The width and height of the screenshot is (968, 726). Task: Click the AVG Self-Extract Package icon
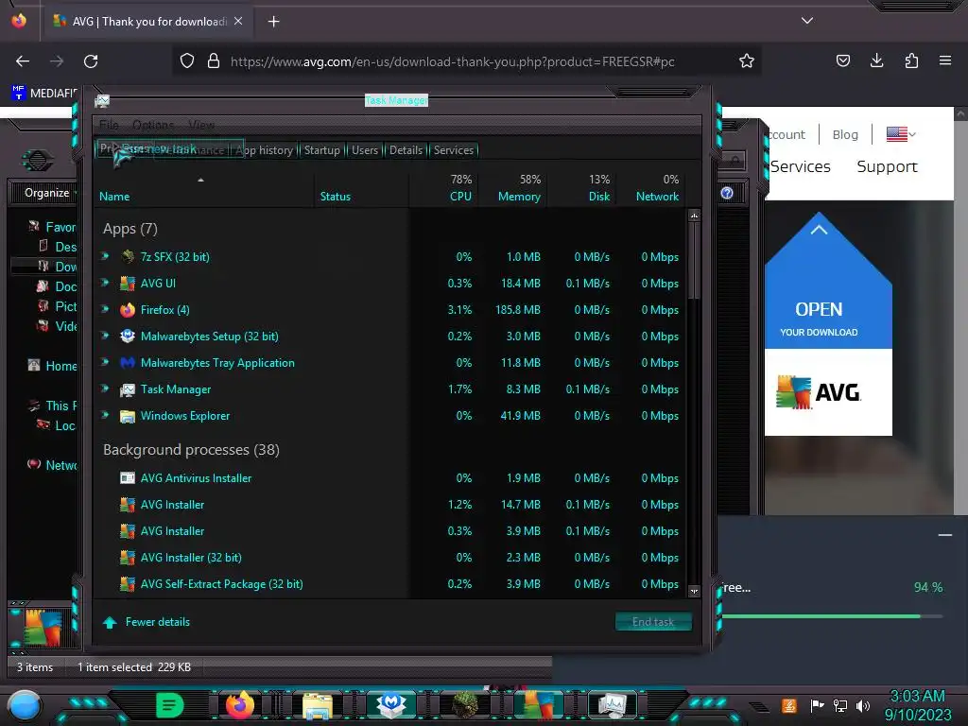click(128, 584)
